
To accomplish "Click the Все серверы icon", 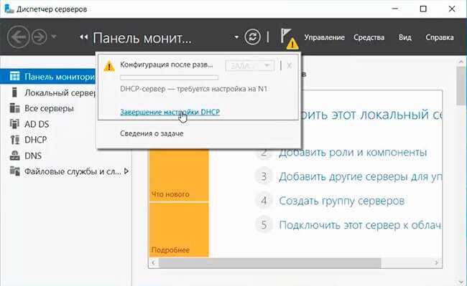I will 14,108.
